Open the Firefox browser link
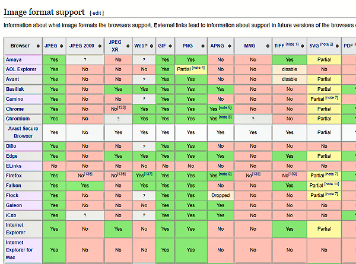Viewport: 356px width, 264px height. tap(14, 176)
